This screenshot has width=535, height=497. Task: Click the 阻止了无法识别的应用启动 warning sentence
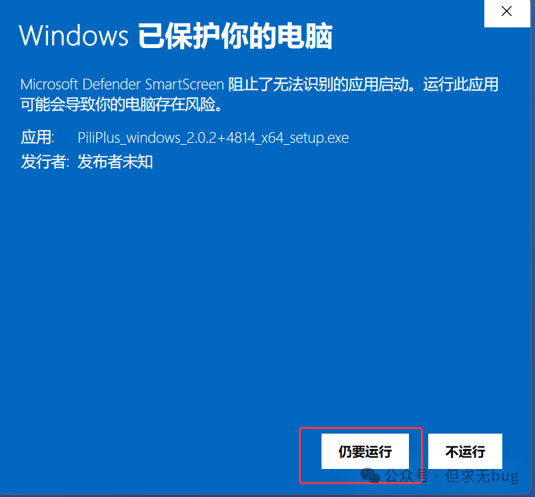[318, 84]
